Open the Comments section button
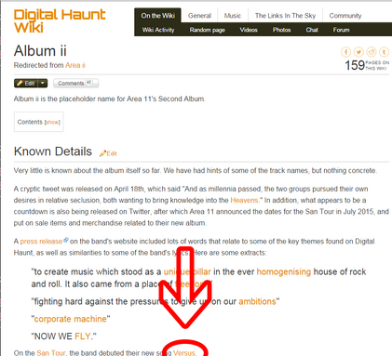 pyautogui.click(x=75, y=83)
